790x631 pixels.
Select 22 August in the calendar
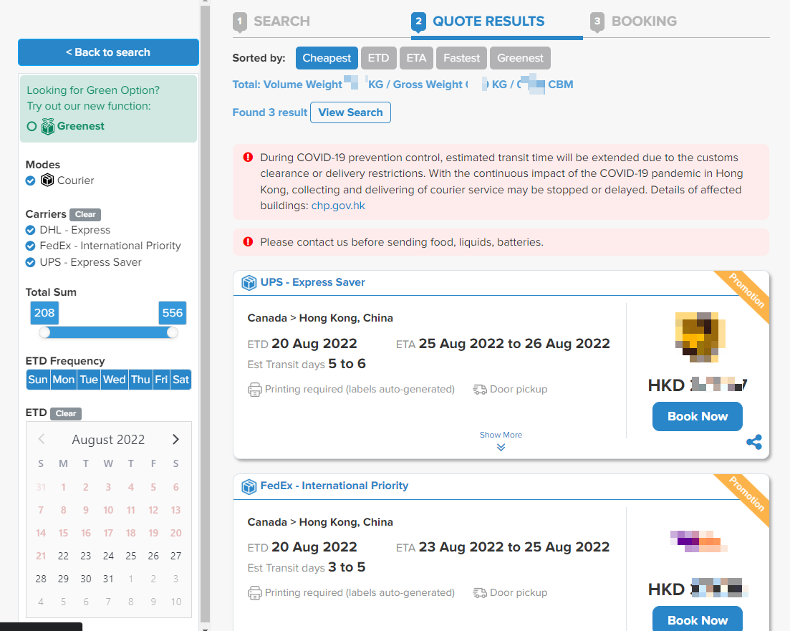click(64, 556)
